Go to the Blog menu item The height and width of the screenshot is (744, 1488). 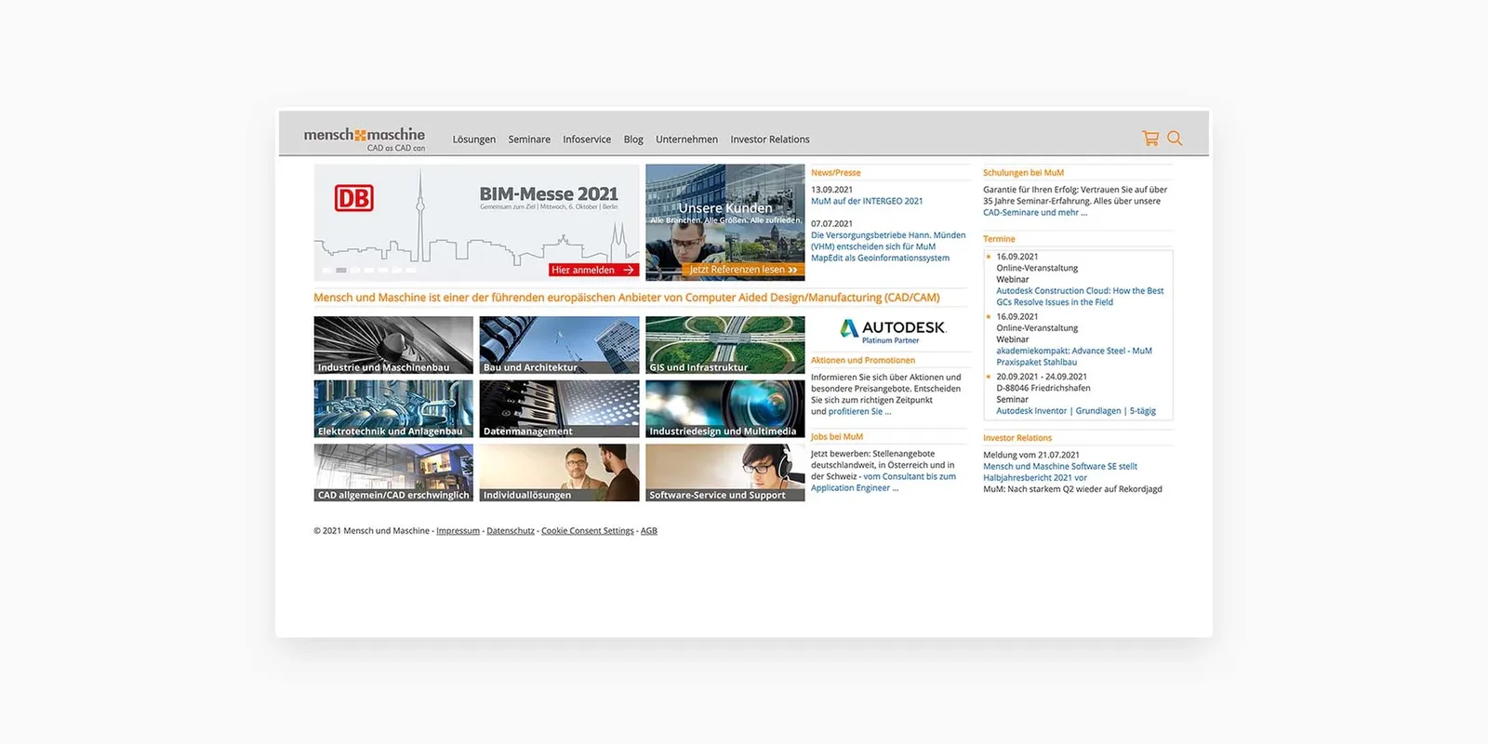[633, 139]
